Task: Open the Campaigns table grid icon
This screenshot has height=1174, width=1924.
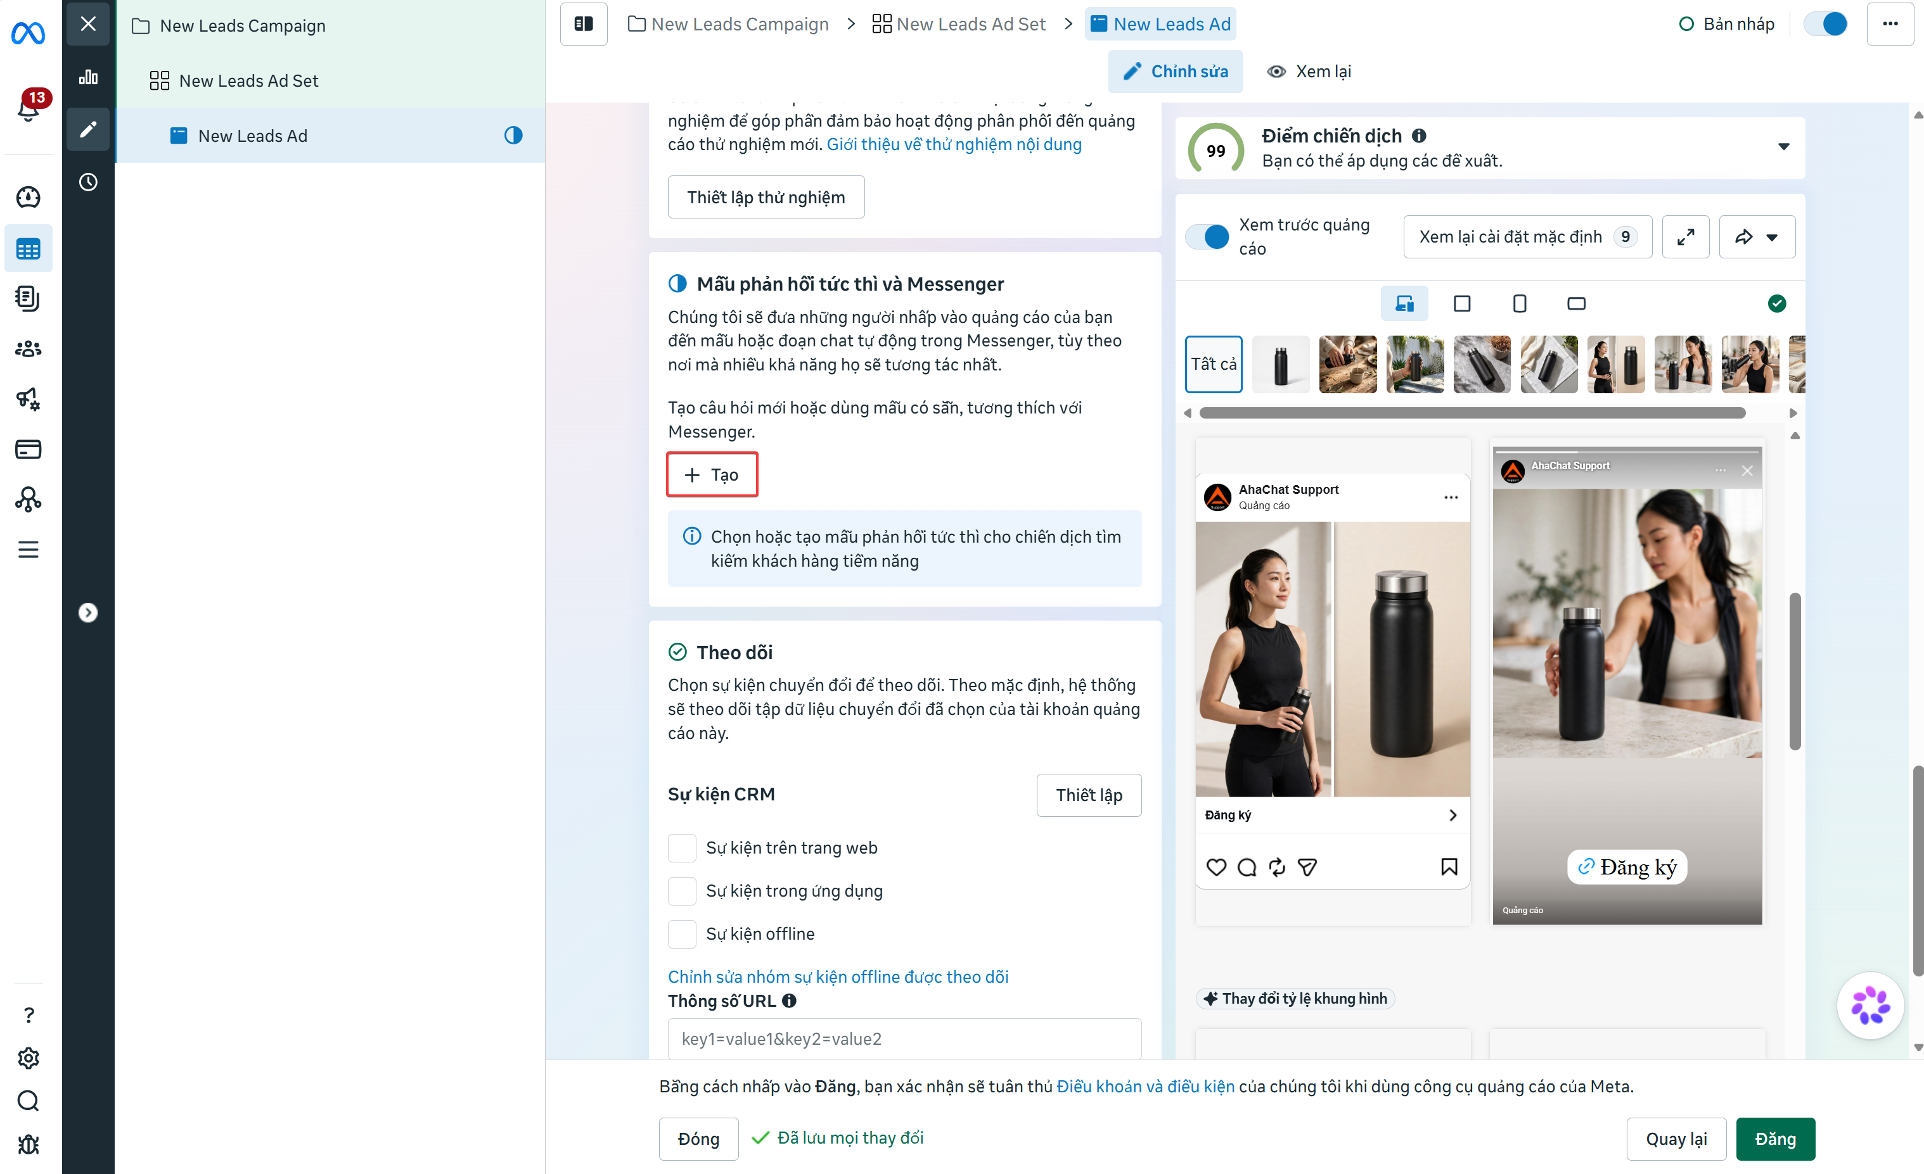Action: coord(28,249)
